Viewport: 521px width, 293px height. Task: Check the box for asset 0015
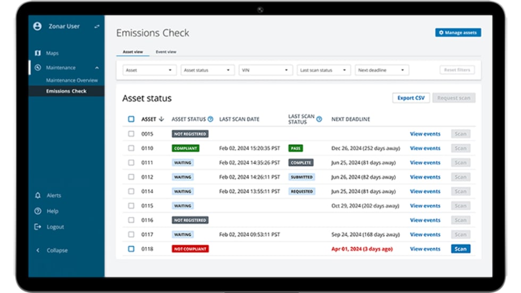click(131, 134)
